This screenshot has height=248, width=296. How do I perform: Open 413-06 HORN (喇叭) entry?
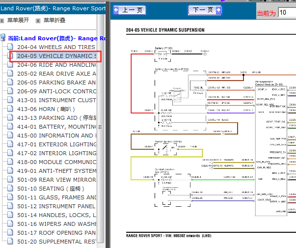pos(46,109)
